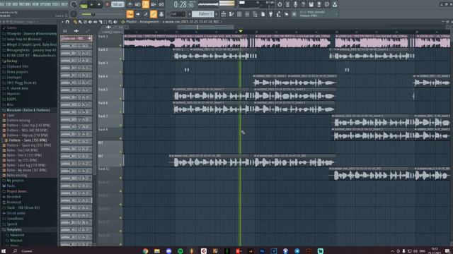Toggle countdown before recording
This screenshot has width=453, height=254.
point(146,4)
